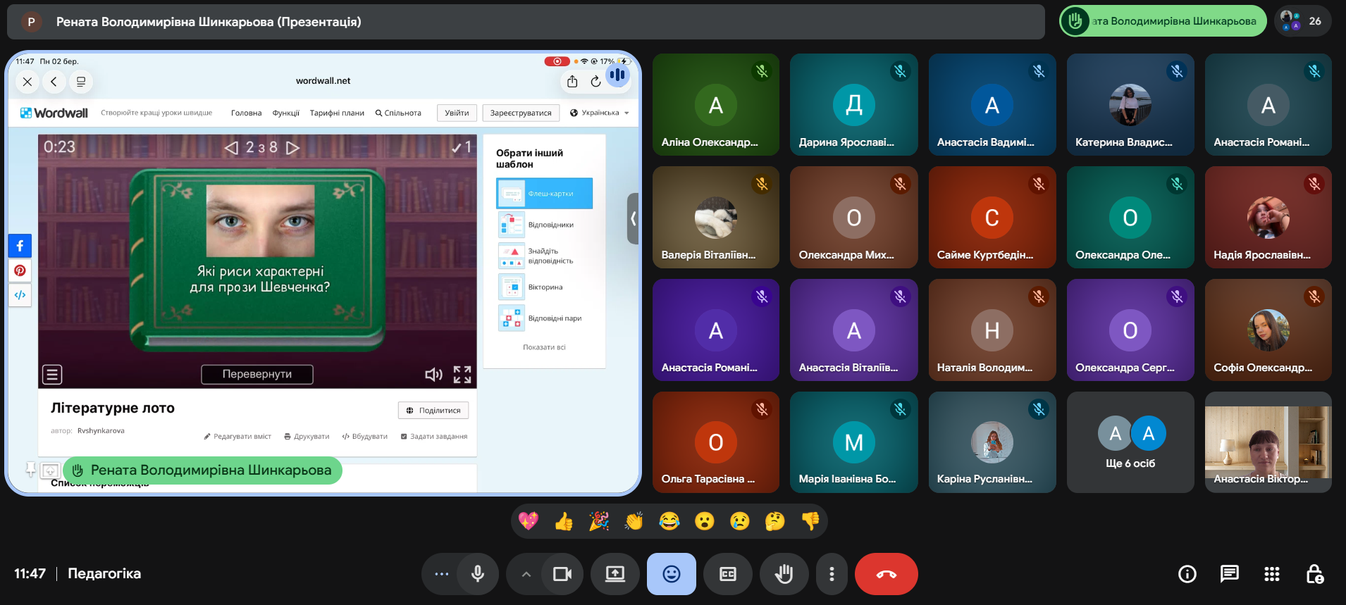Open Спільнота search on Wordwall
Viewport: 1346px width, 605px height.
(x=398, y=113)
